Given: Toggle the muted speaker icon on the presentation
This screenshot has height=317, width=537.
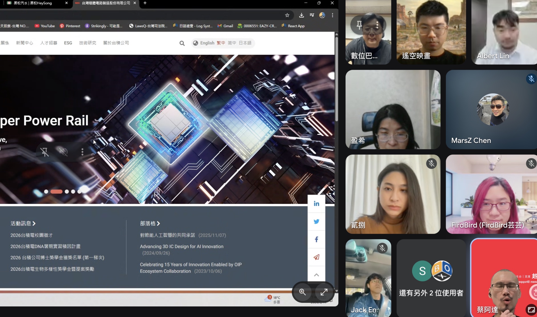Looking at the screenshot, I should click(x=63, y=152).
